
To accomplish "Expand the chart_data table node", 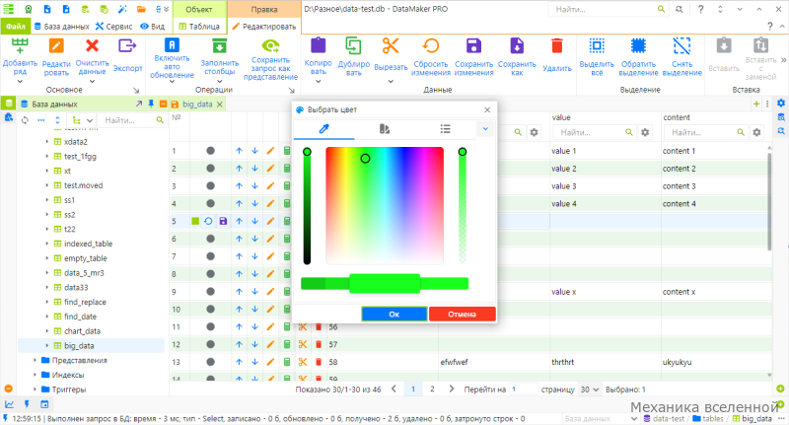I will [x=46, y=331].
